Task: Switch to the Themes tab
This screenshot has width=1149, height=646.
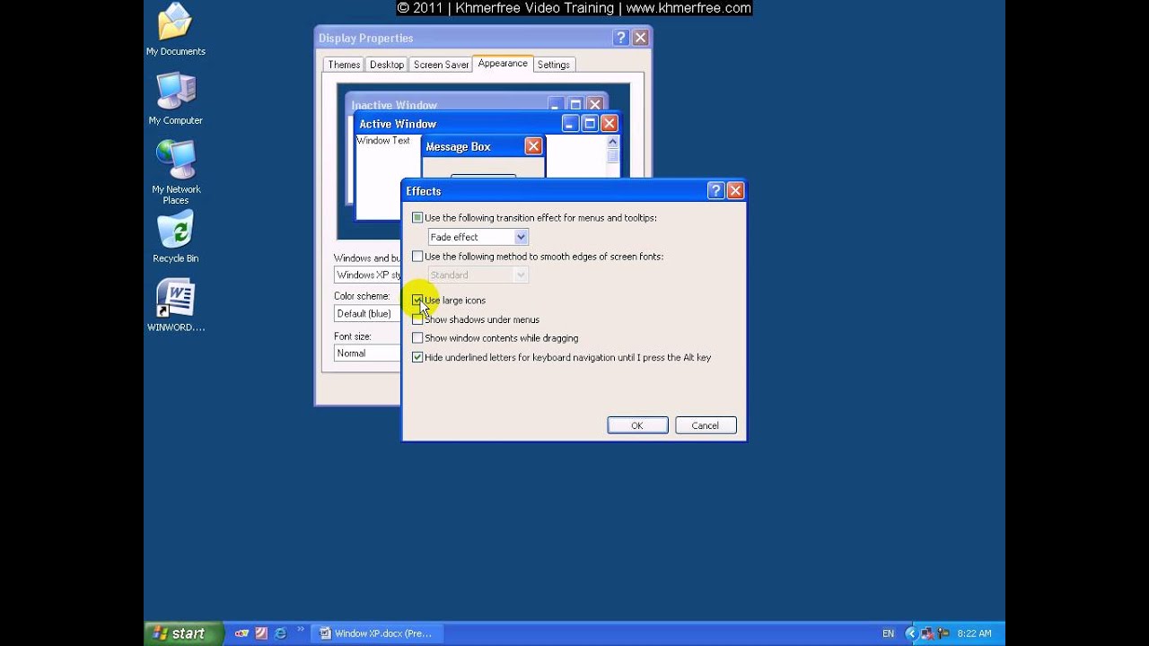Action: tap(343, 64)
